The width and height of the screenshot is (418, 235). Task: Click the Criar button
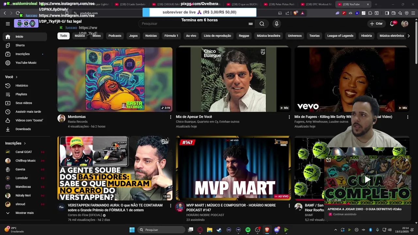(x=376, y=23)
